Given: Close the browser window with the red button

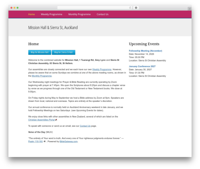Looking at the screenshot, I should 12,8.
